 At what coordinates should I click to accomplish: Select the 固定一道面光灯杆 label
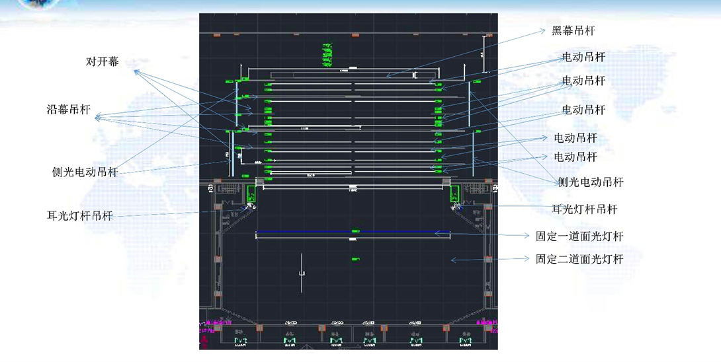point(579,236)
